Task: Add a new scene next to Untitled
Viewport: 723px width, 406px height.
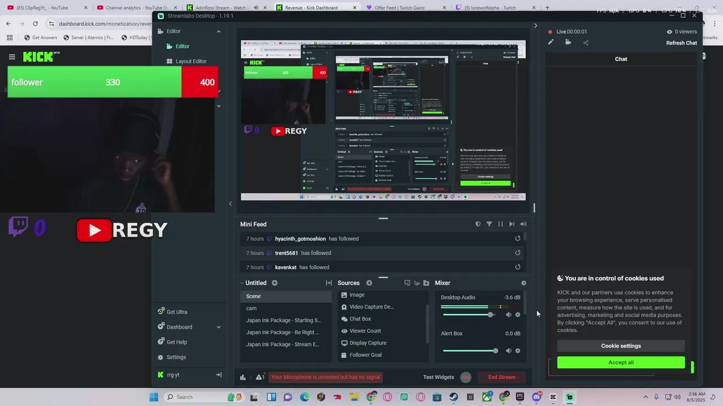Action: [x=275, y=283]
